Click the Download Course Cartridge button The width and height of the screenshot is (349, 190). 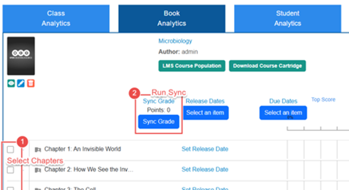coord(267,66)
